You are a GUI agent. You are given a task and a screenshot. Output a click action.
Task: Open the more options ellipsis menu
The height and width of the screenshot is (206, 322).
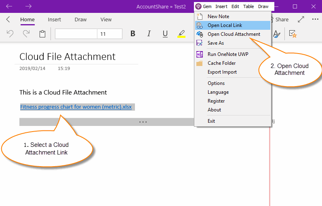pos(315,19)
